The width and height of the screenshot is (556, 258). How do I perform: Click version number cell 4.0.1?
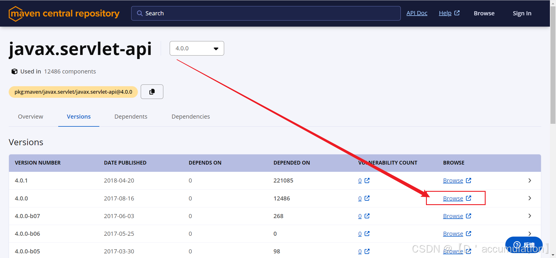21,180
